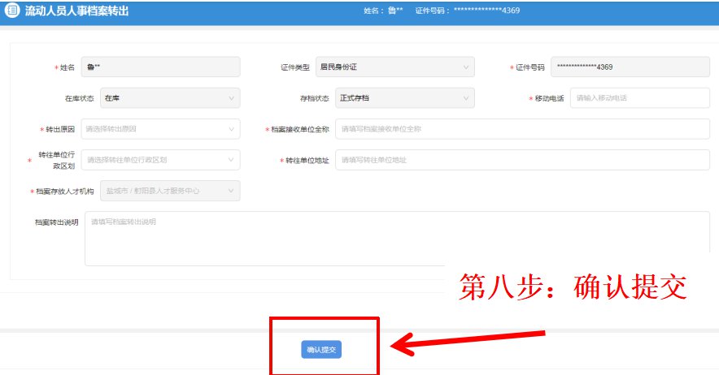
Task: Open the 证件类型 dropdown showing 居民身份证
Action: coord(394,67)
